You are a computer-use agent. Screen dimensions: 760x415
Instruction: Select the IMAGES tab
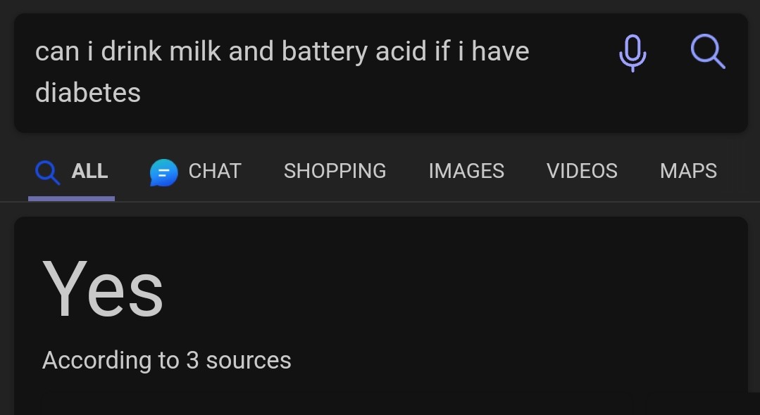[x=466, y=171]
